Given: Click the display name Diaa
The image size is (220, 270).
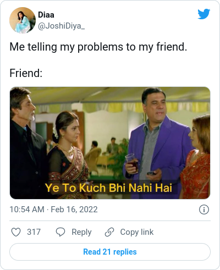Looking at the screenshot, I should 46,15.
